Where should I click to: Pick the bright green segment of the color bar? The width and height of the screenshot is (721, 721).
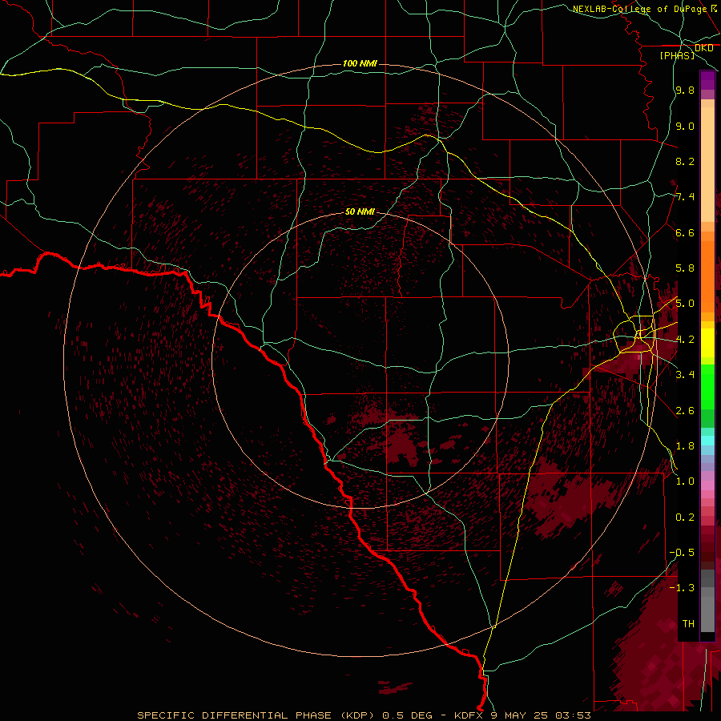tap(707, 386)
